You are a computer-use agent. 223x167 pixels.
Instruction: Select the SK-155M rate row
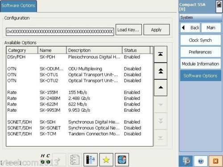(x=79, y=92)
